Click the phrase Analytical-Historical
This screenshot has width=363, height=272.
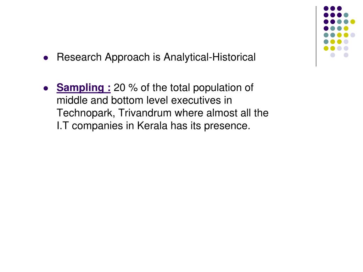coord(210,57)
